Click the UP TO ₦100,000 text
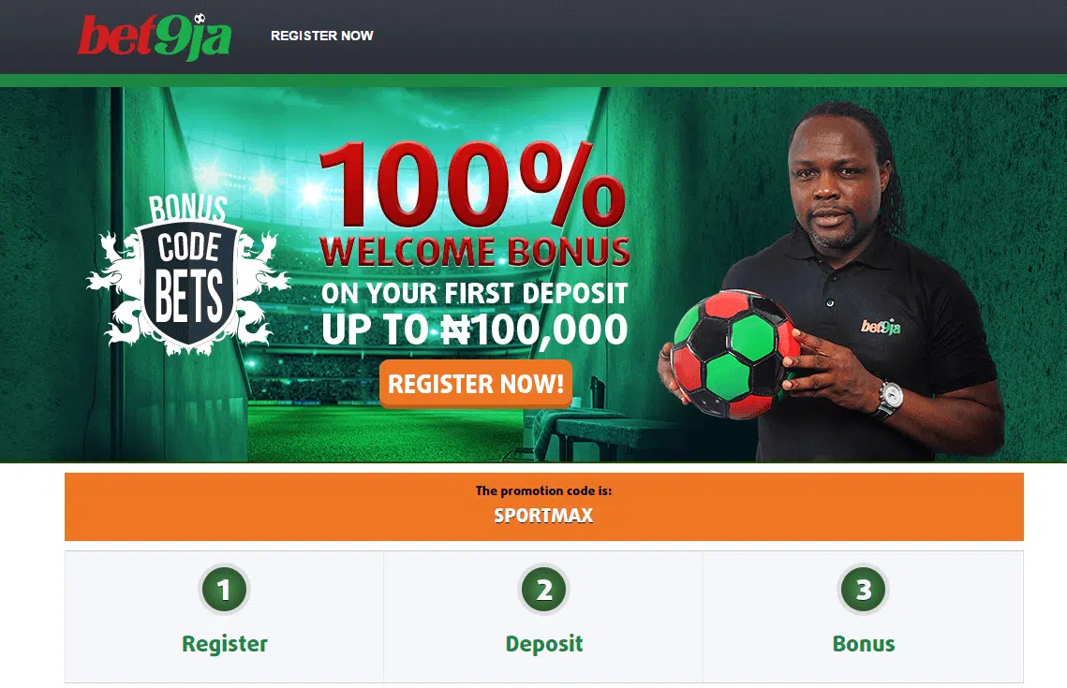Image resolution: width=1067 pixels, height=688 pixels. click(x=474, y=330)
